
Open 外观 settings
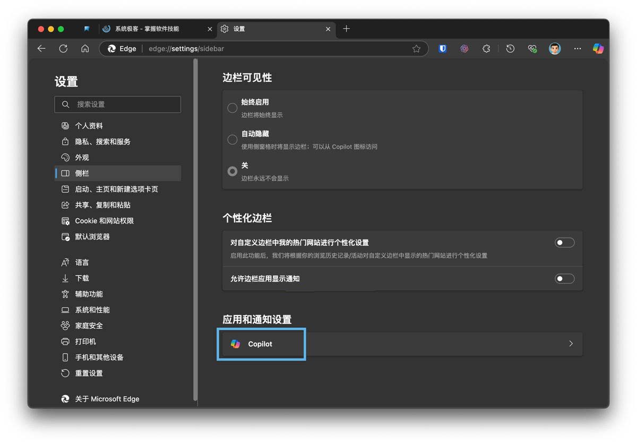point(117,158)
